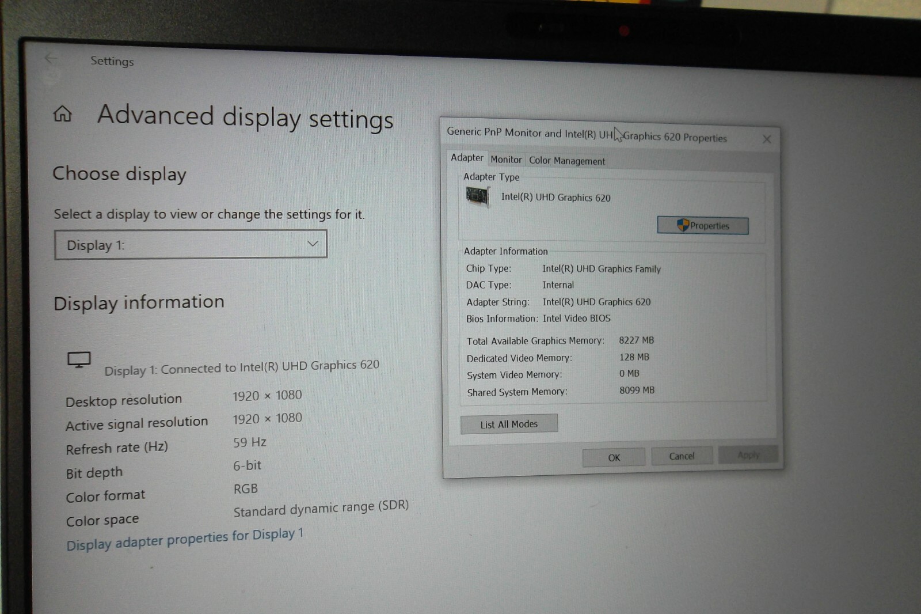The height and width of the screenshot is (614, 921).
Task: Open the Color Management tab
Action: (567, 161)
